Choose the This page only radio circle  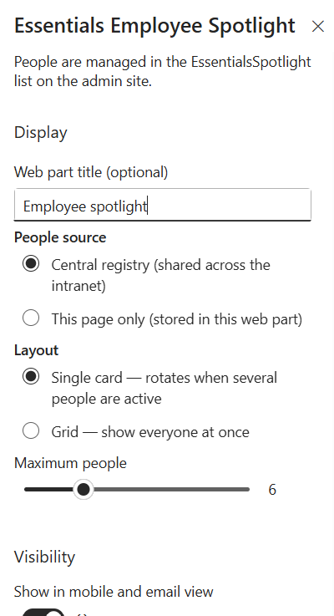point(31,318)
